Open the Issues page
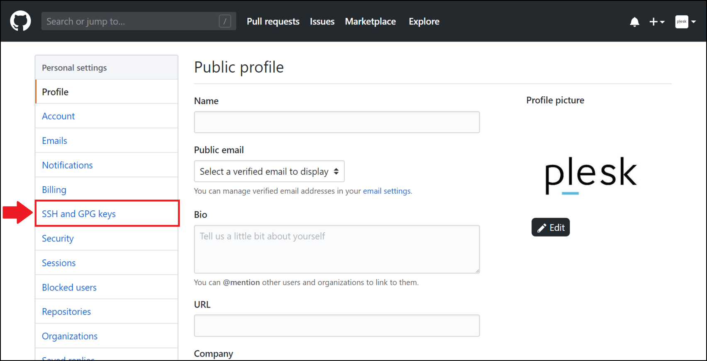 (322, 22)
